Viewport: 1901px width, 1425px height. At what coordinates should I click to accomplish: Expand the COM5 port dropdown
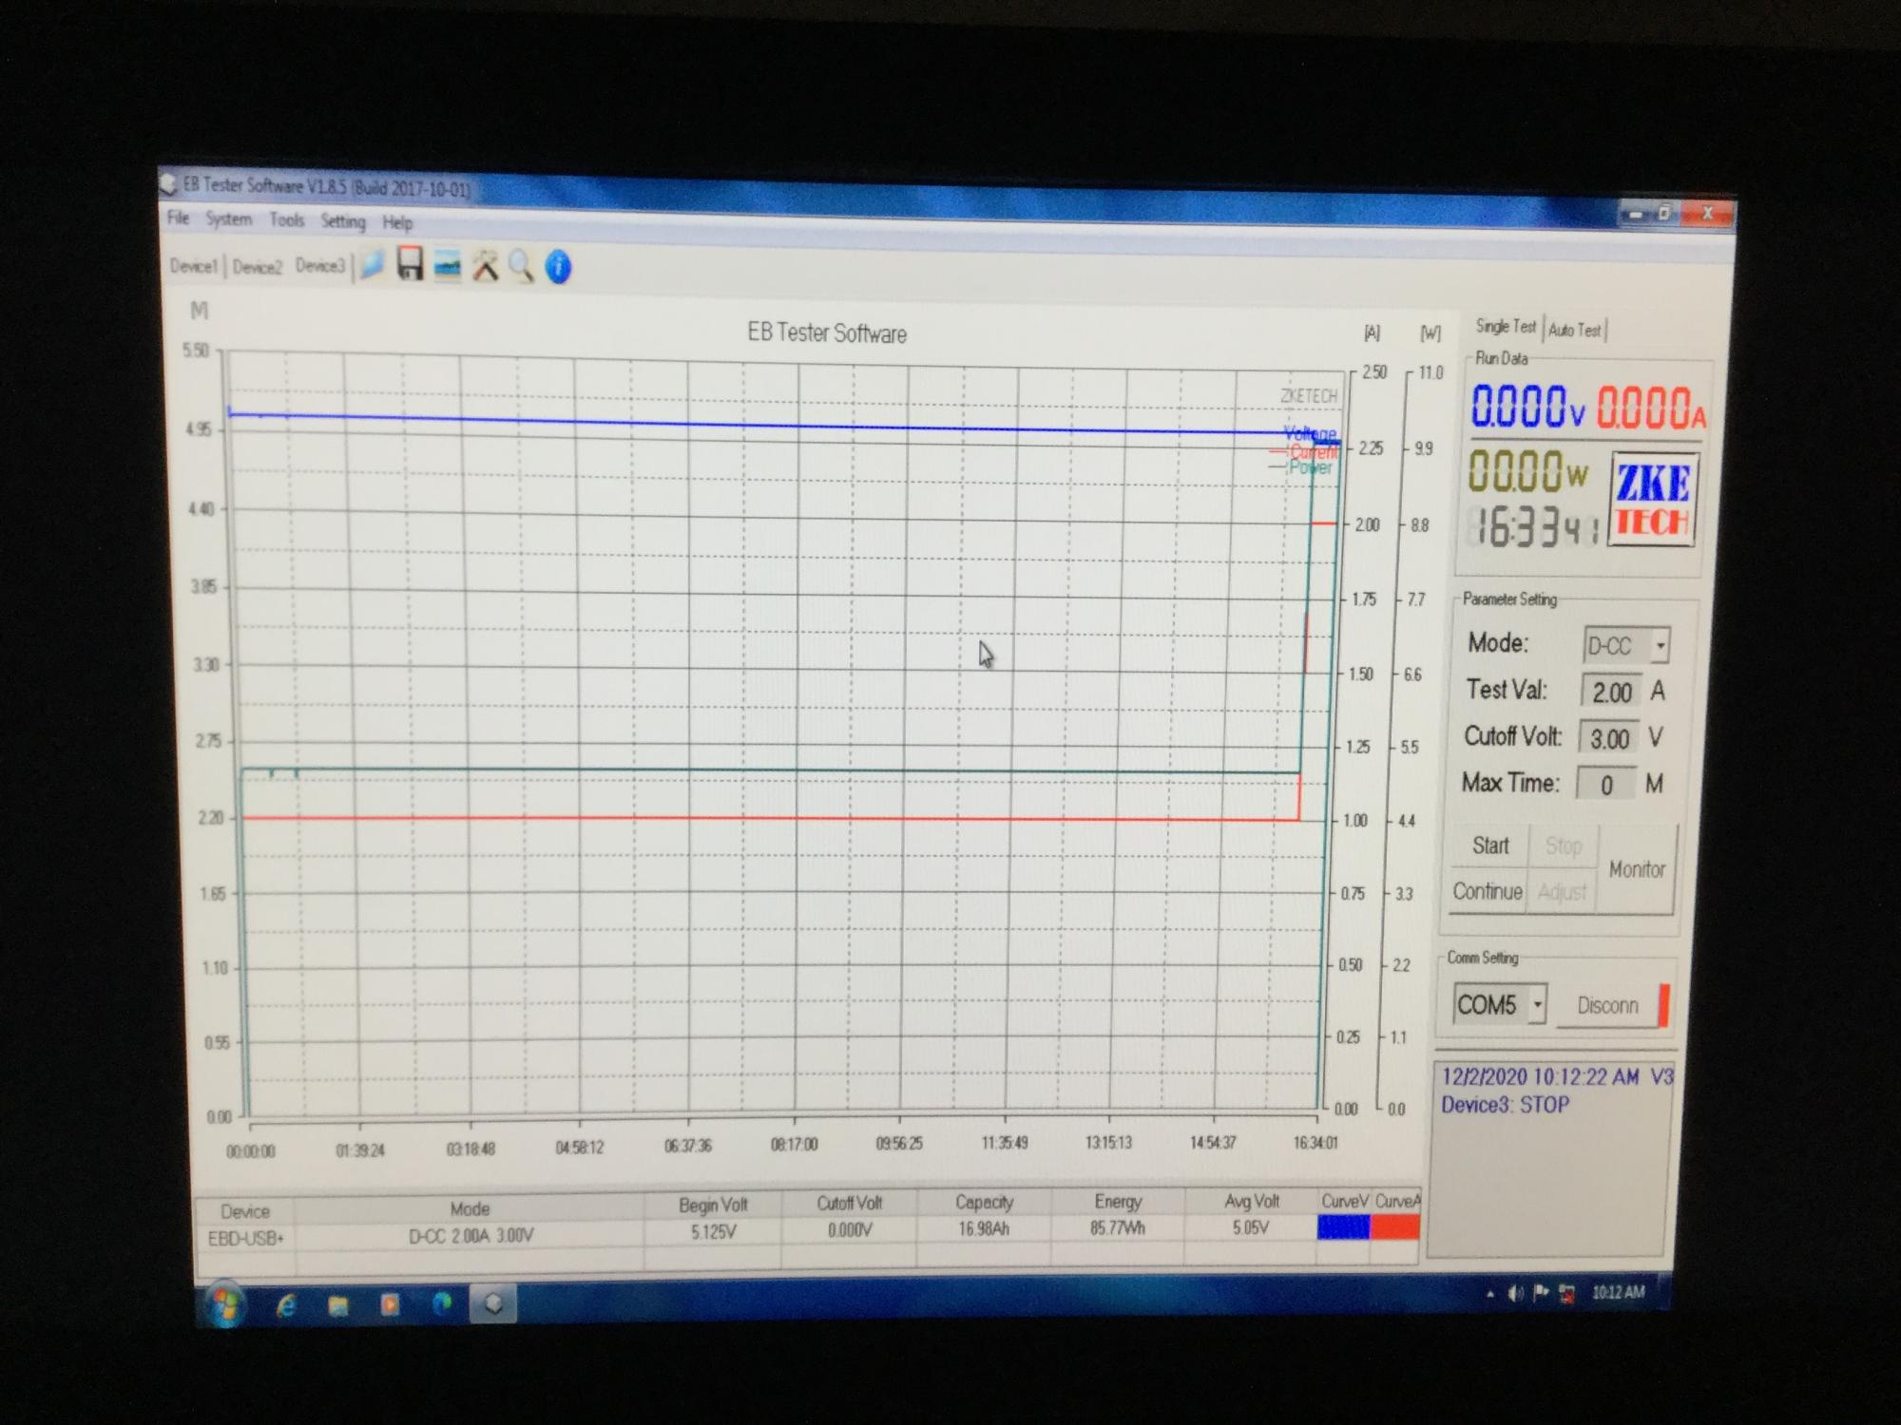click(1537, 1004)
